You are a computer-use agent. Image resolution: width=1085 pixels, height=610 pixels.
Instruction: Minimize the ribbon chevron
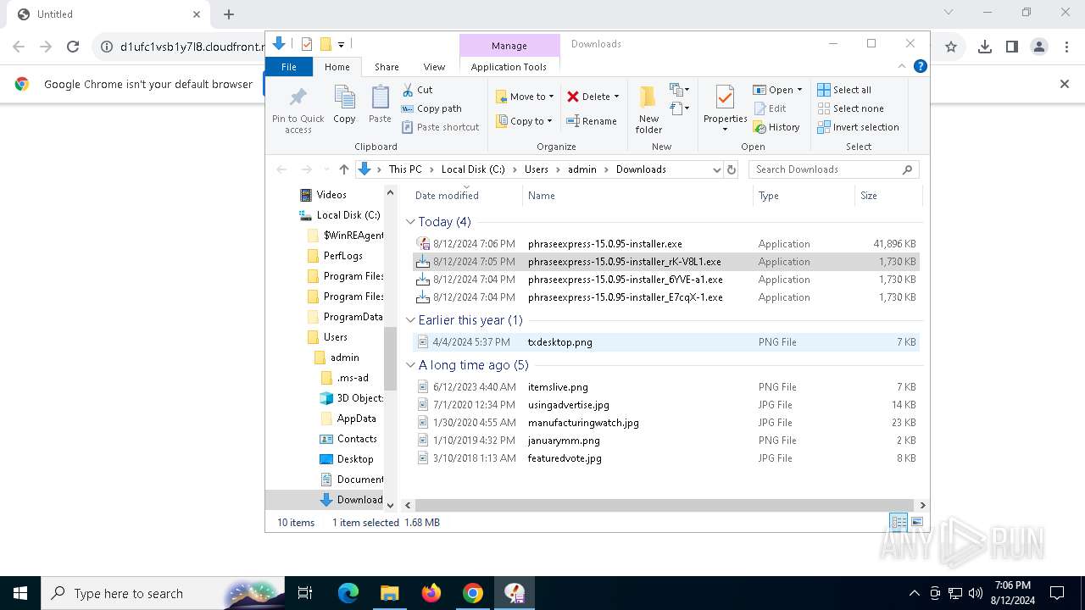point(902,66)
